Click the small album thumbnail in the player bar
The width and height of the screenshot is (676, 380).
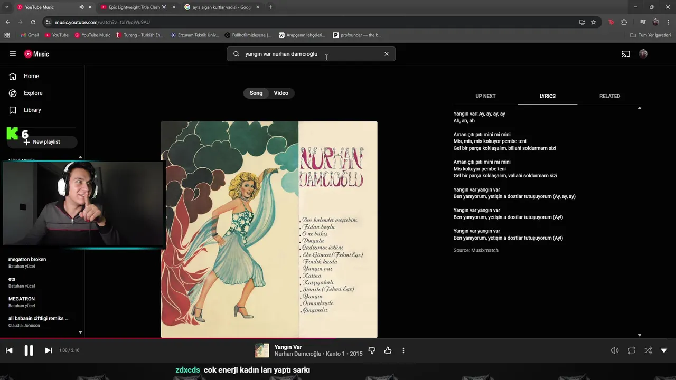[x=262, y=350]
